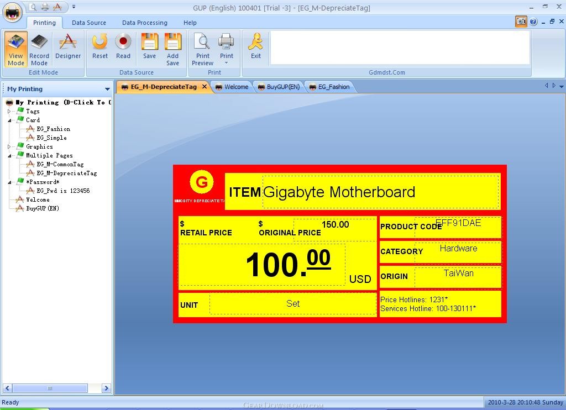
Task: Click the tree panel scroll-right arrow
Action: 106,388
